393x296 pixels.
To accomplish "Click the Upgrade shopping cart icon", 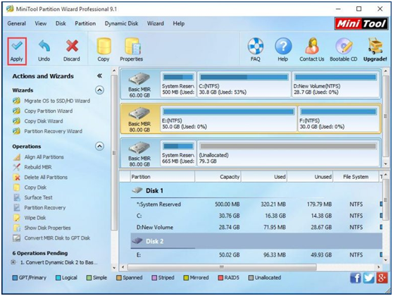I will pyautogui.click(x=375, y=46).
